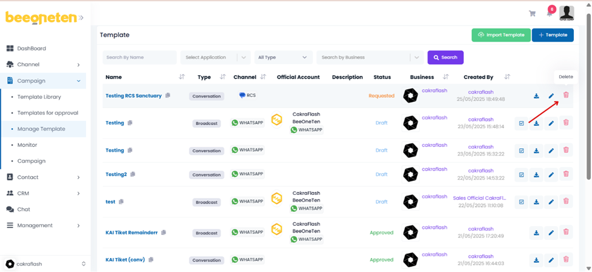Screen dimensions: 592x272
Task: Click check icon for test row
Action: tap(522, 202)
